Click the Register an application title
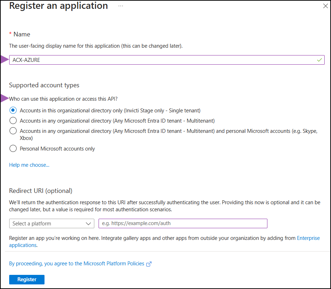 (x=58, y=6)
